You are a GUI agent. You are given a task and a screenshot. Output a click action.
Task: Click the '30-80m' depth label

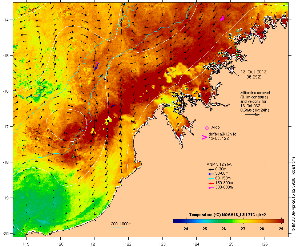click(222, 174)
